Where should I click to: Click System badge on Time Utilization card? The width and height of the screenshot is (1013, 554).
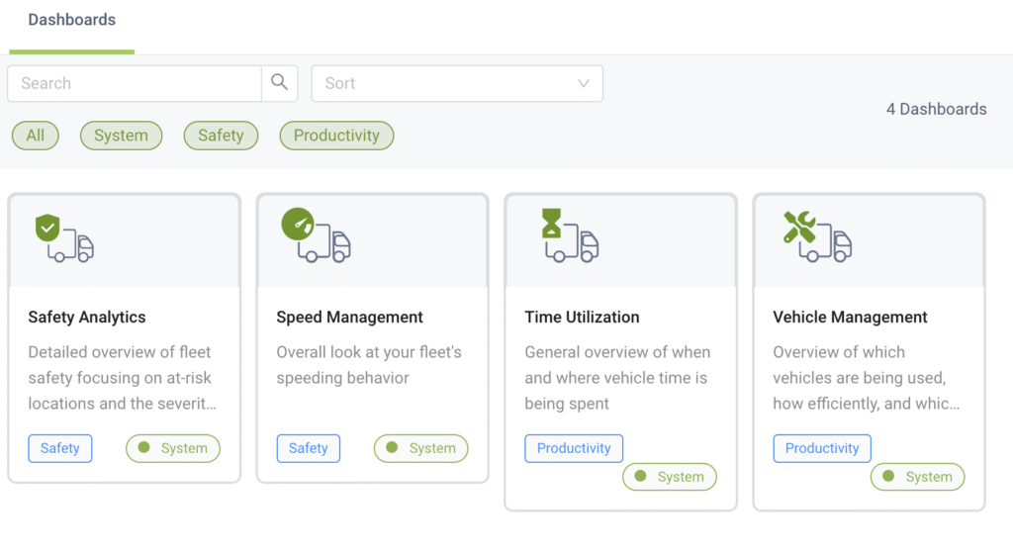point(670,477)
